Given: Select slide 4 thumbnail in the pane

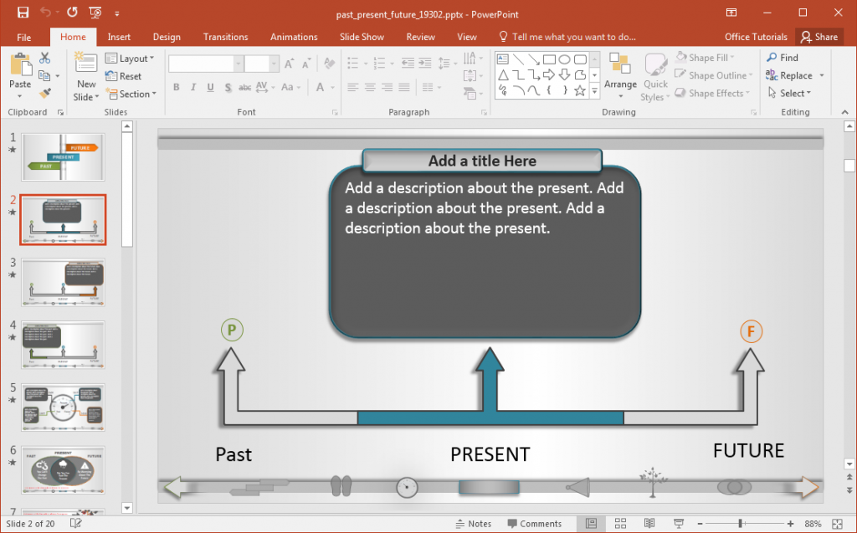Looking at the screenshot, I should click(x=63, y=345).
